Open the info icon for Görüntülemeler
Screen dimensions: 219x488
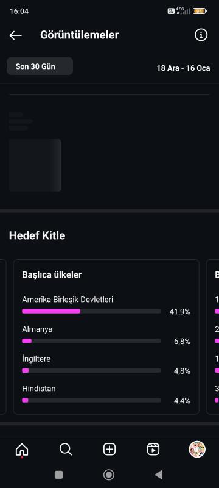pos(201,35)
